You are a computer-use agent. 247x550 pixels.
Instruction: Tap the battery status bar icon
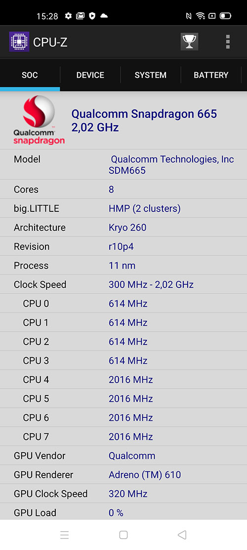[x=225, y=16]
